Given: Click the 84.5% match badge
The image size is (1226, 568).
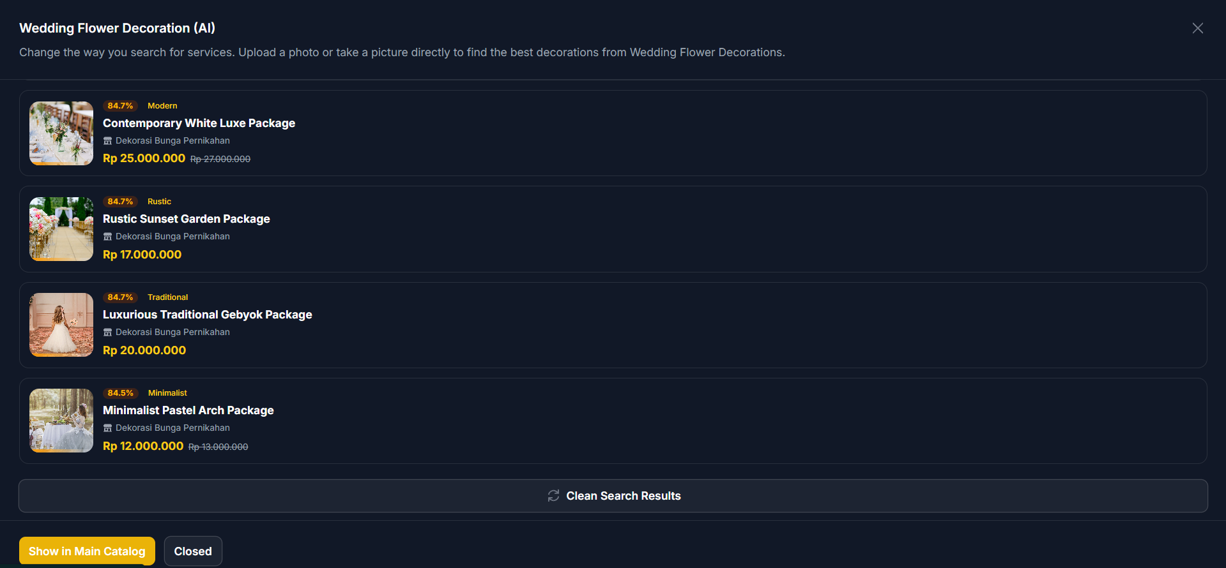Looking at the screenshot, I should coord(120,393).
